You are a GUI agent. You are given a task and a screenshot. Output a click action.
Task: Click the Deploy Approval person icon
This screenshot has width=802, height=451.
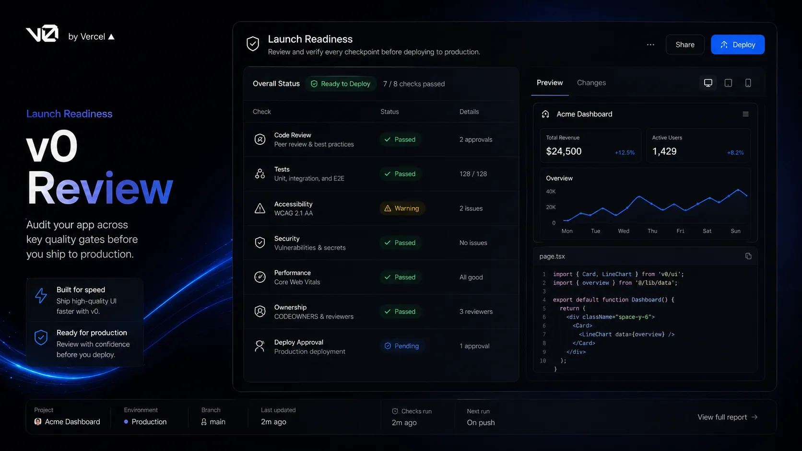coord(260,346)
